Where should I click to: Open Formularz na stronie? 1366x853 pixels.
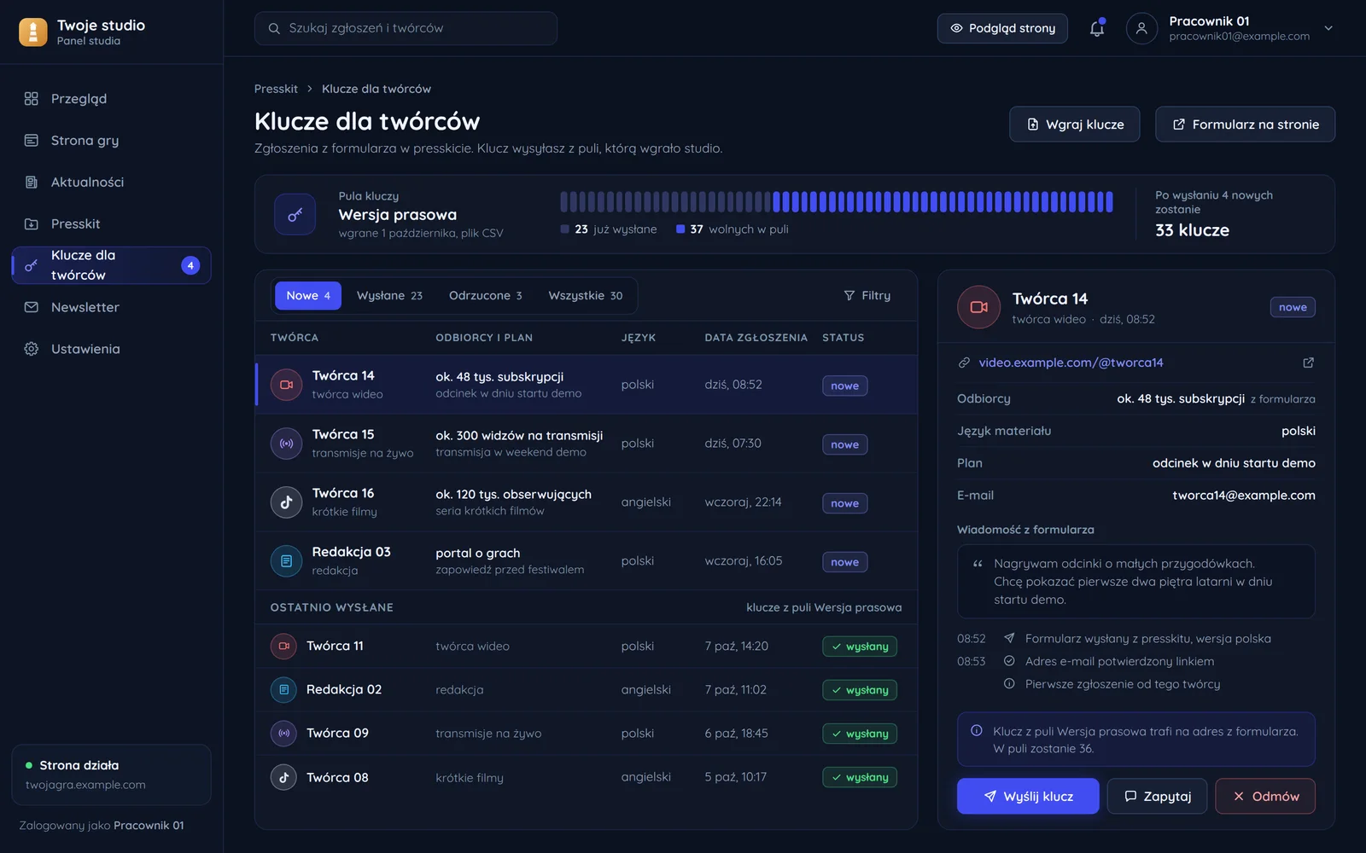point(1246,125)
